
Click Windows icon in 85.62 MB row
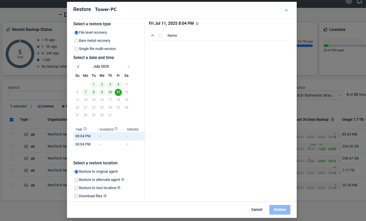(26, 134)
